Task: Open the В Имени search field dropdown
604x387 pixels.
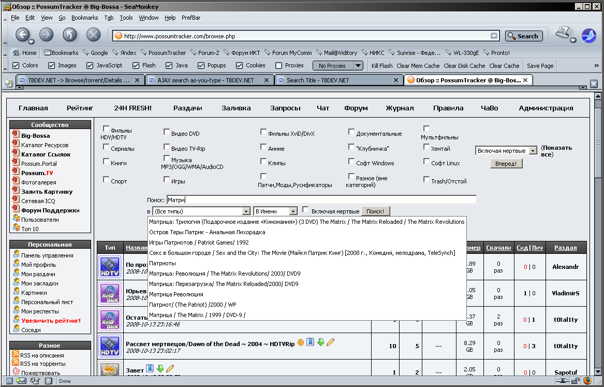Action: [293, 211]
